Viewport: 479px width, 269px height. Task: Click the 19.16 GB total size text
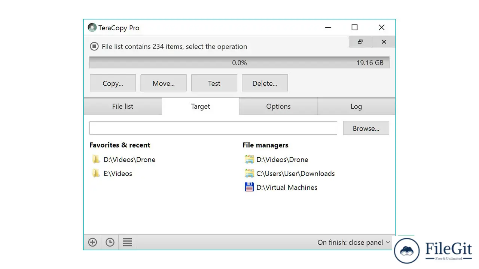tap(370, 63)
